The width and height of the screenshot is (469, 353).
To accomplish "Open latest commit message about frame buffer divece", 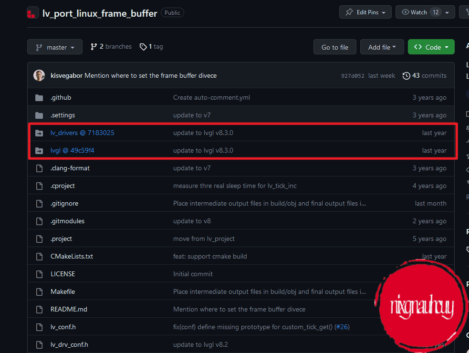I will pyautogui.click(x=150, y=76).
